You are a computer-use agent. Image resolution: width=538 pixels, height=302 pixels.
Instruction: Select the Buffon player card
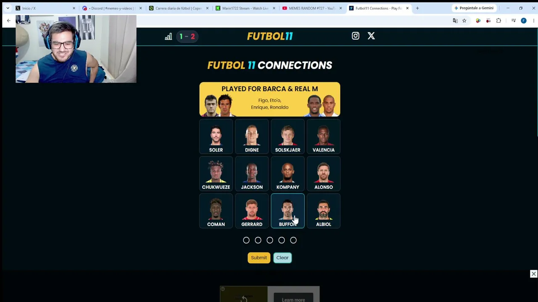[x=287, y=211]
